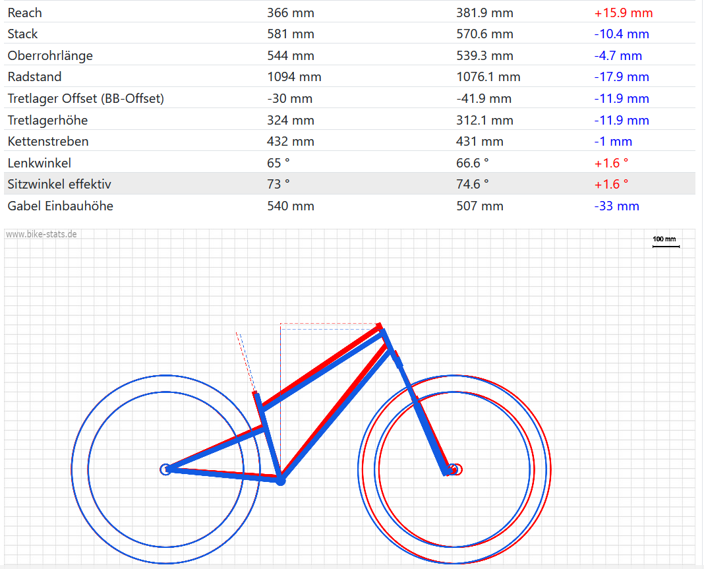This screenshot has height=569, width=704.
Task: Click the Lenkwinkel difference +1.6 °
Action: tap(611, 163)
